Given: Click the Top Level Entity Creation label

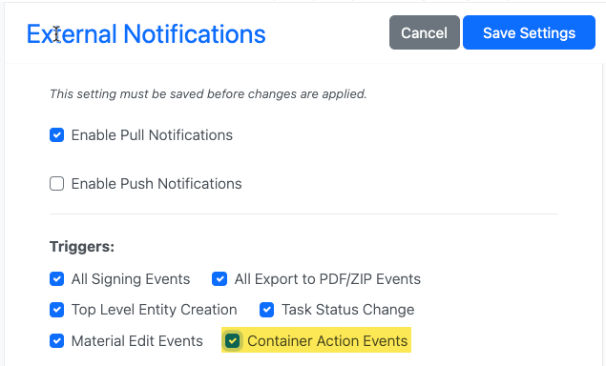Looking at the screenshot, I should pos(155,310).
